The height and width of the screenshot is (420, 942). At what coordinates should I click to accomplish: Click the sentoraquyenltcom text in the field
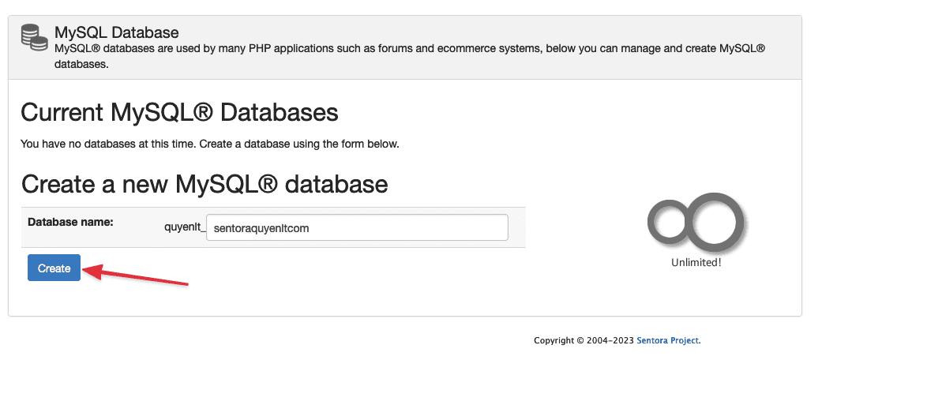tap(261, 228)
